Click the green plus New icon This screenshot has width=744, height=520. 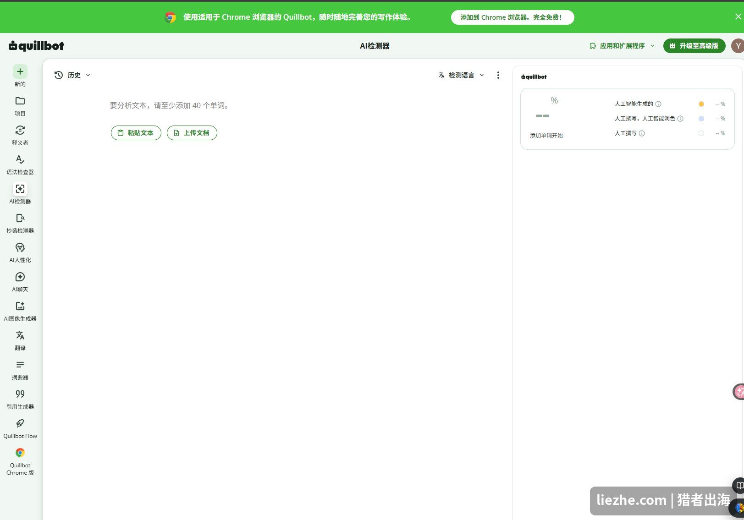tap(20, 71)
